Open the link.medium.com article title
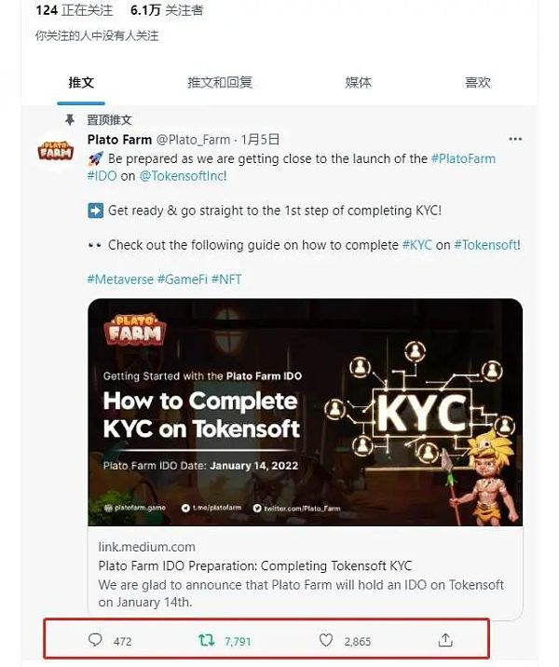Viewport: 559px width, 667px height. tap(255, 565)
